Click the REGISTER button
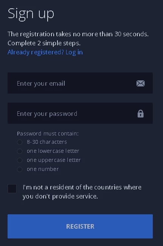This screenshot has height=246, width=163. click(x=80, y=226)
